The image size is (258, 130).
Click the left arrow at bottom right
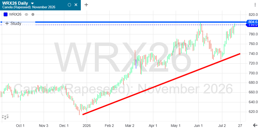[x=255, y=125]
